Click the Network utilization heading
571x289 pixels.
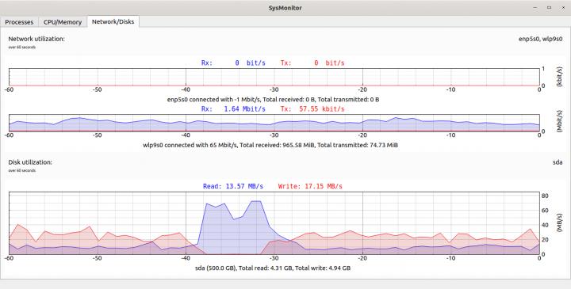[36, 39]
